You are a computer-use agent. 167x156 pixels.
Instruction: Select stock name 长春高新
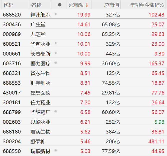(40, 54)
